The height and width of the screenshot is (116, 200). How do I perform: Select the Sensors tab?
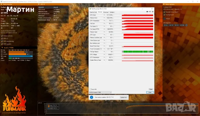click(100, 12)
